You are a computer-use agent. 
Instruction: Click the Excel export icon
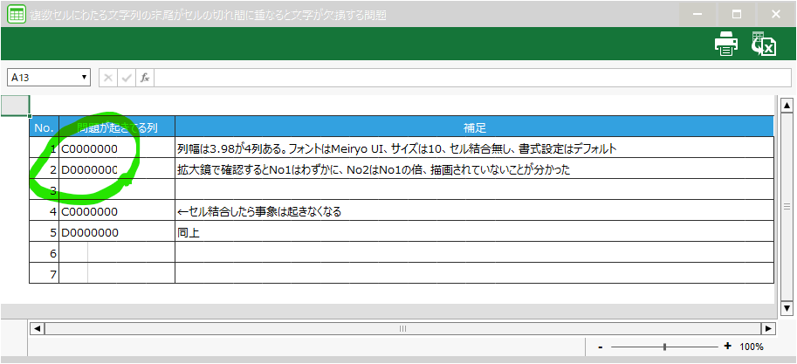[764, 44]
